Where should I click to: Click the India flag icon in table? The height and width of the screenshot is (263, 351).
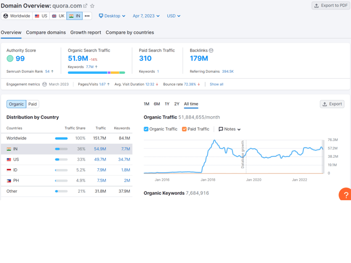point(9,149)
